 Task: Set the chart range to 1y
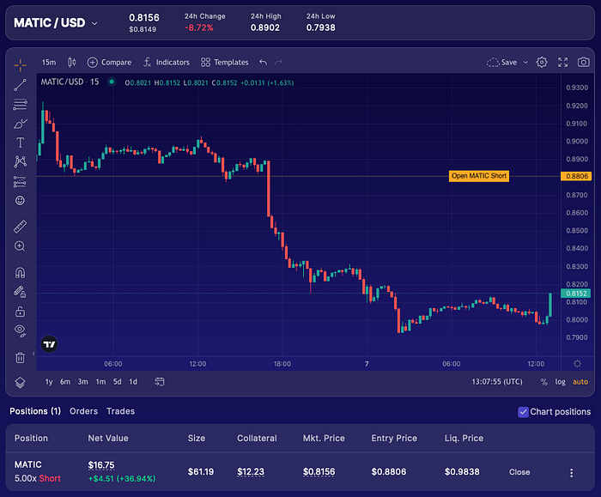pyautogui.click(x=49, y=382)
